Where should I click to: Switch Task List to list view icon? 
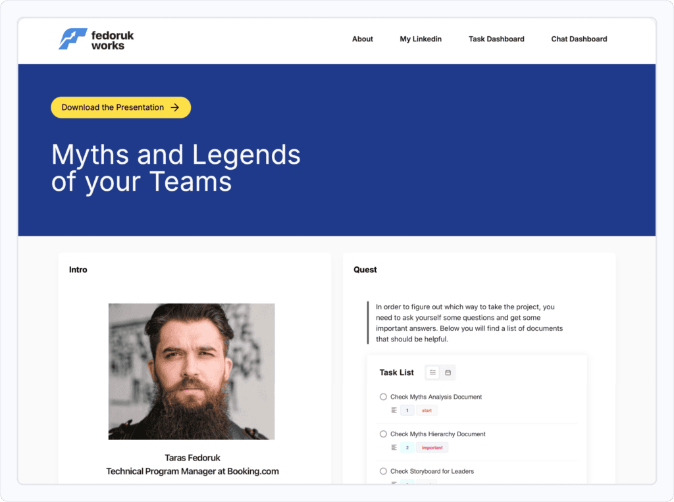(432, 372)
